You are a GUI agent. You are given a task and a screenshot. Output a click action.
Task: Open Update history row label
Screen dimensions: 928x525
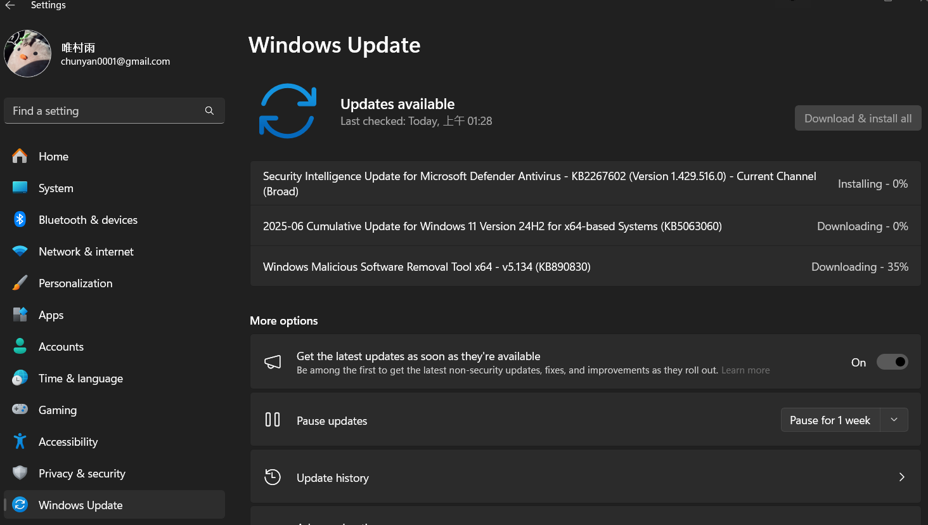click(x=333, y=478)
